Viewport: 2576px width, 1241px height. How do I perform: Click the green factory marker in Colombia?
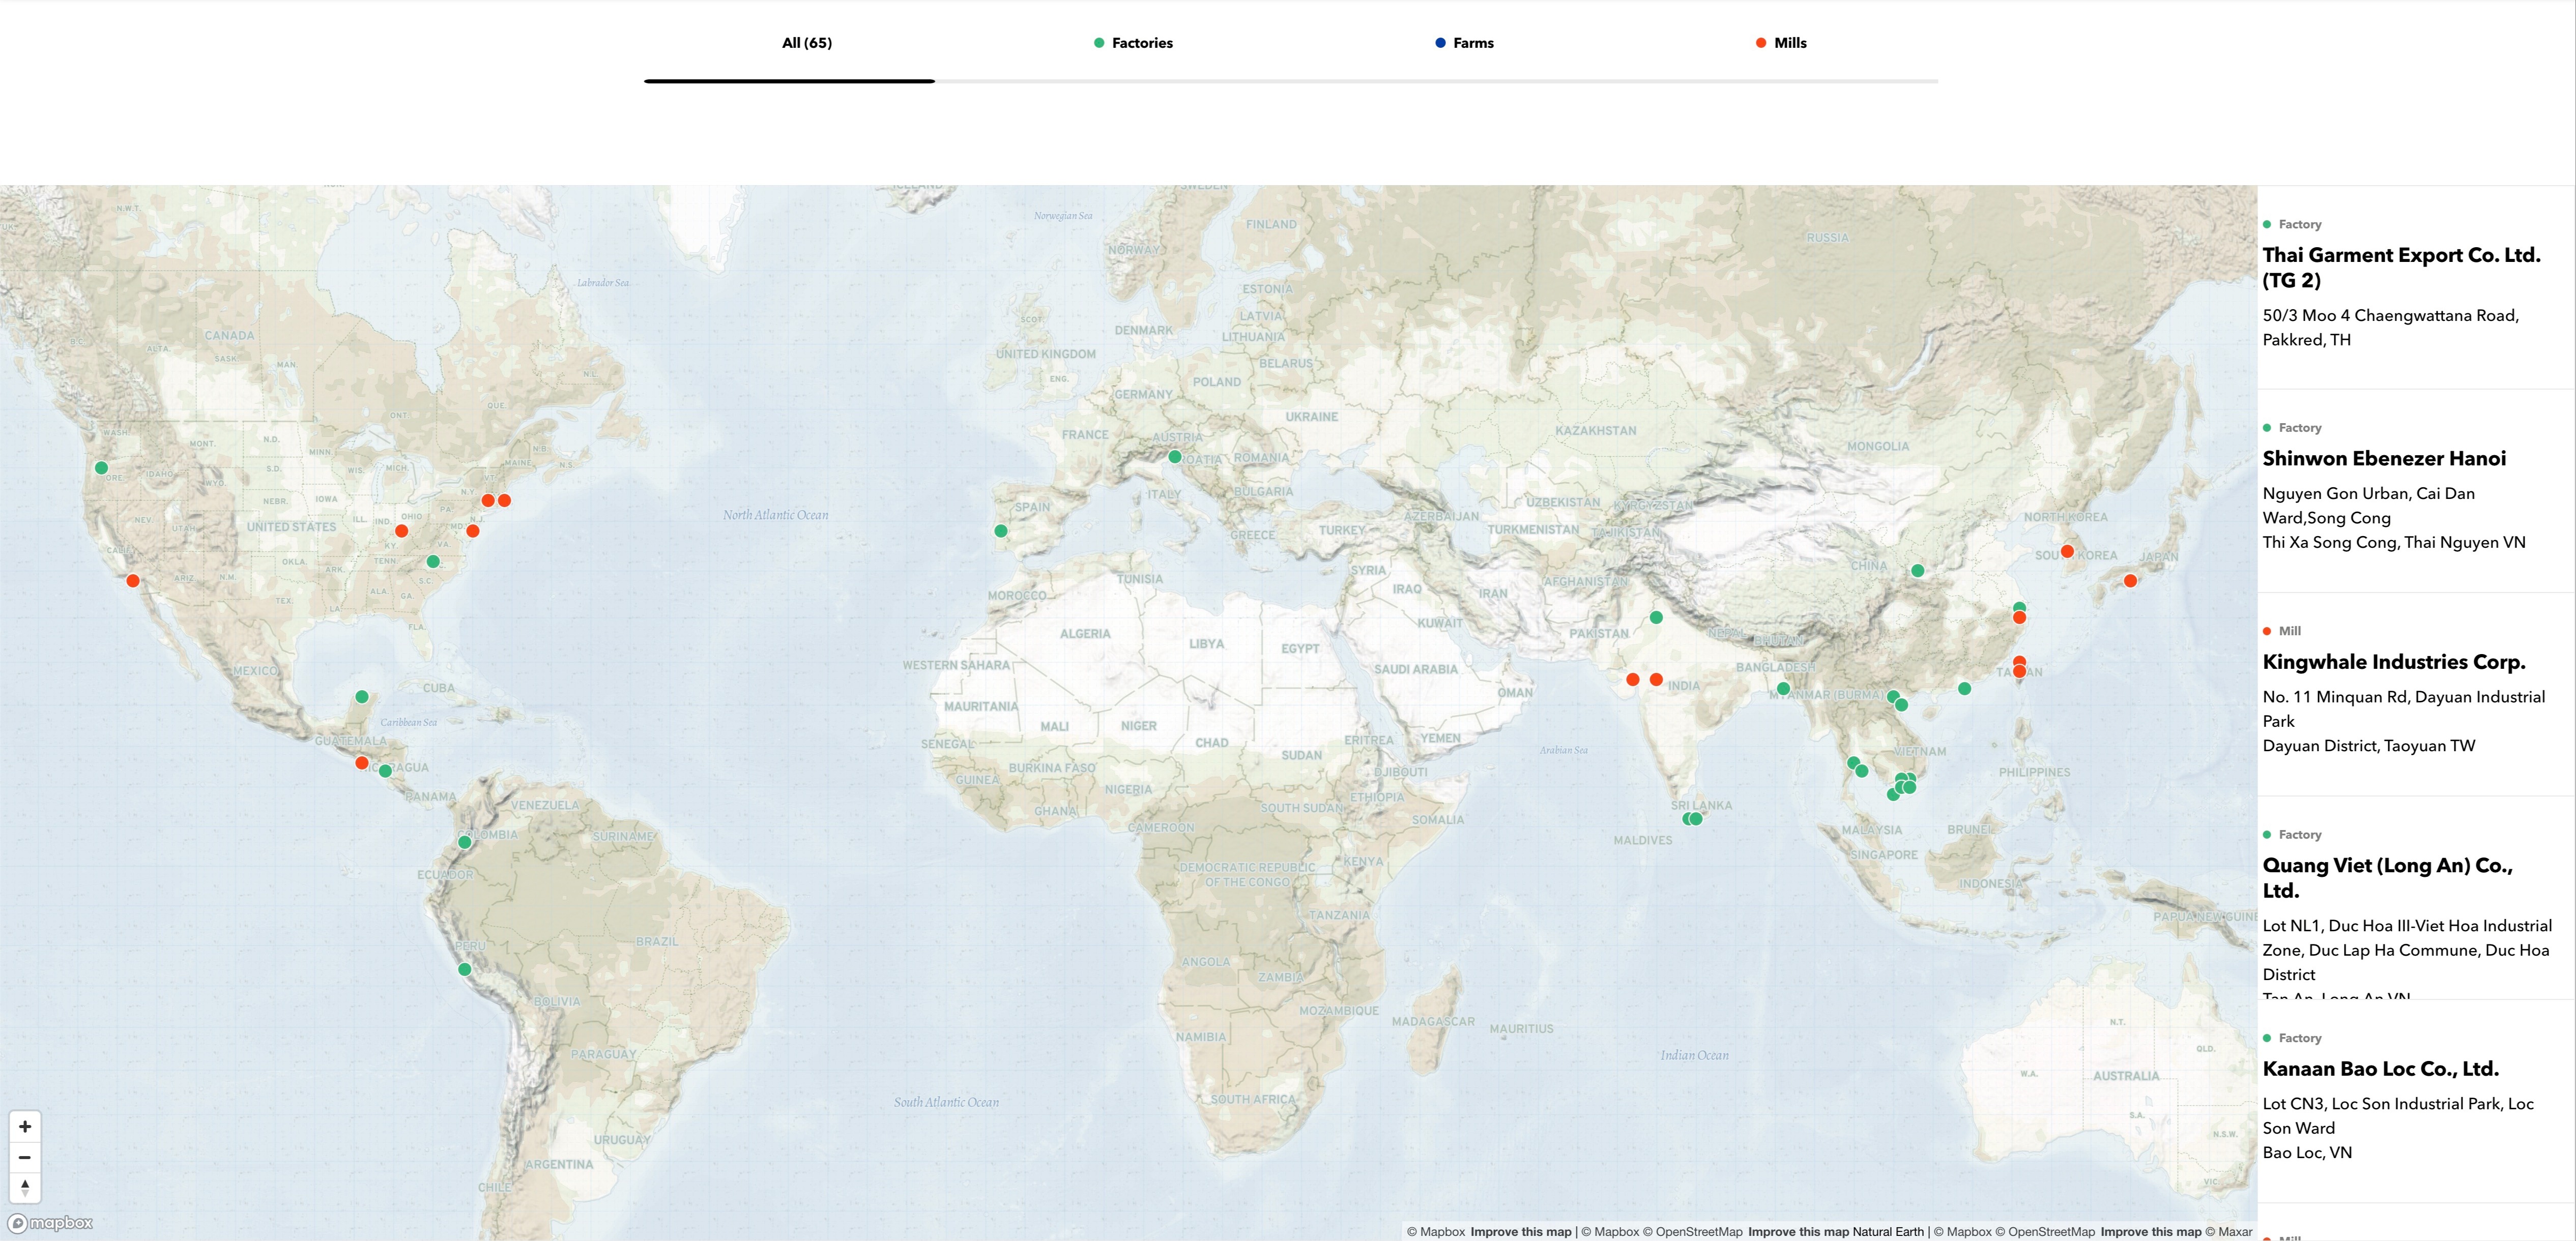tap(465, 843)
